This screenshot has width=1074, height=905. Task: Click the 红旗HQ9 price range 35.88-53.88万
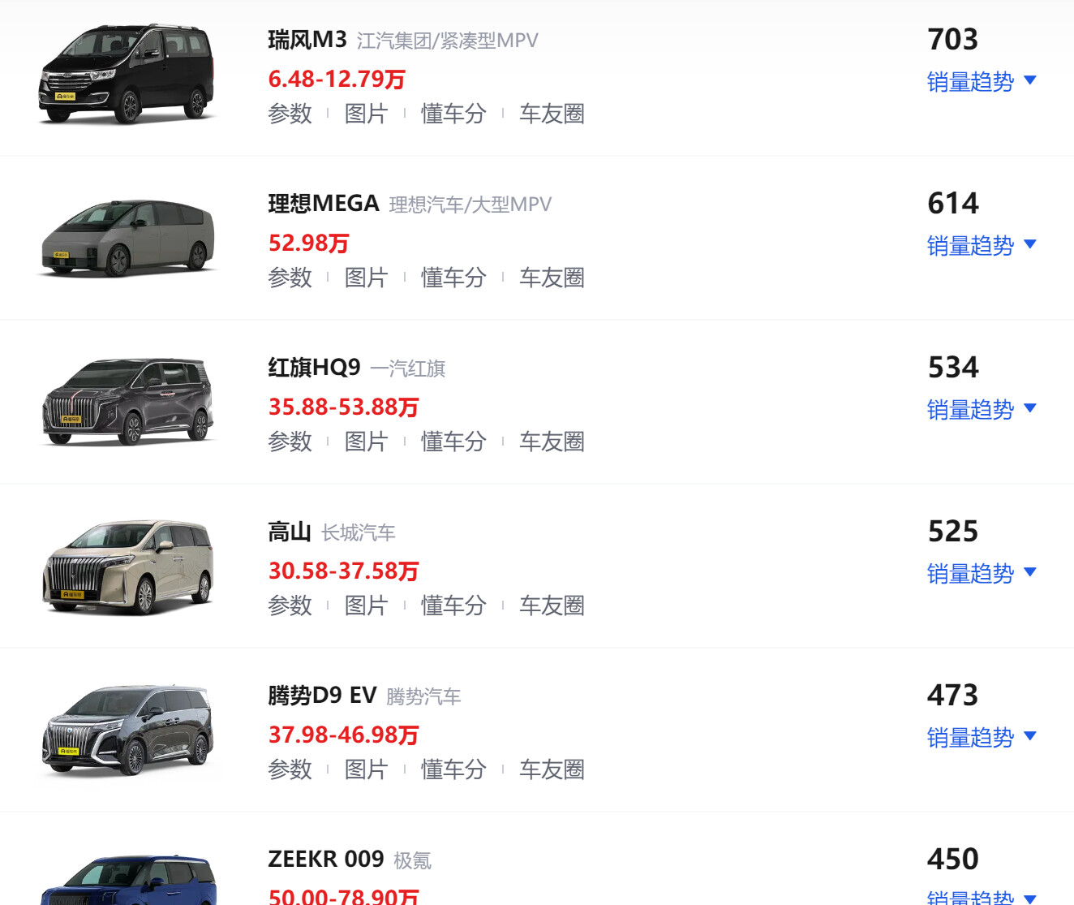(343, 407)
